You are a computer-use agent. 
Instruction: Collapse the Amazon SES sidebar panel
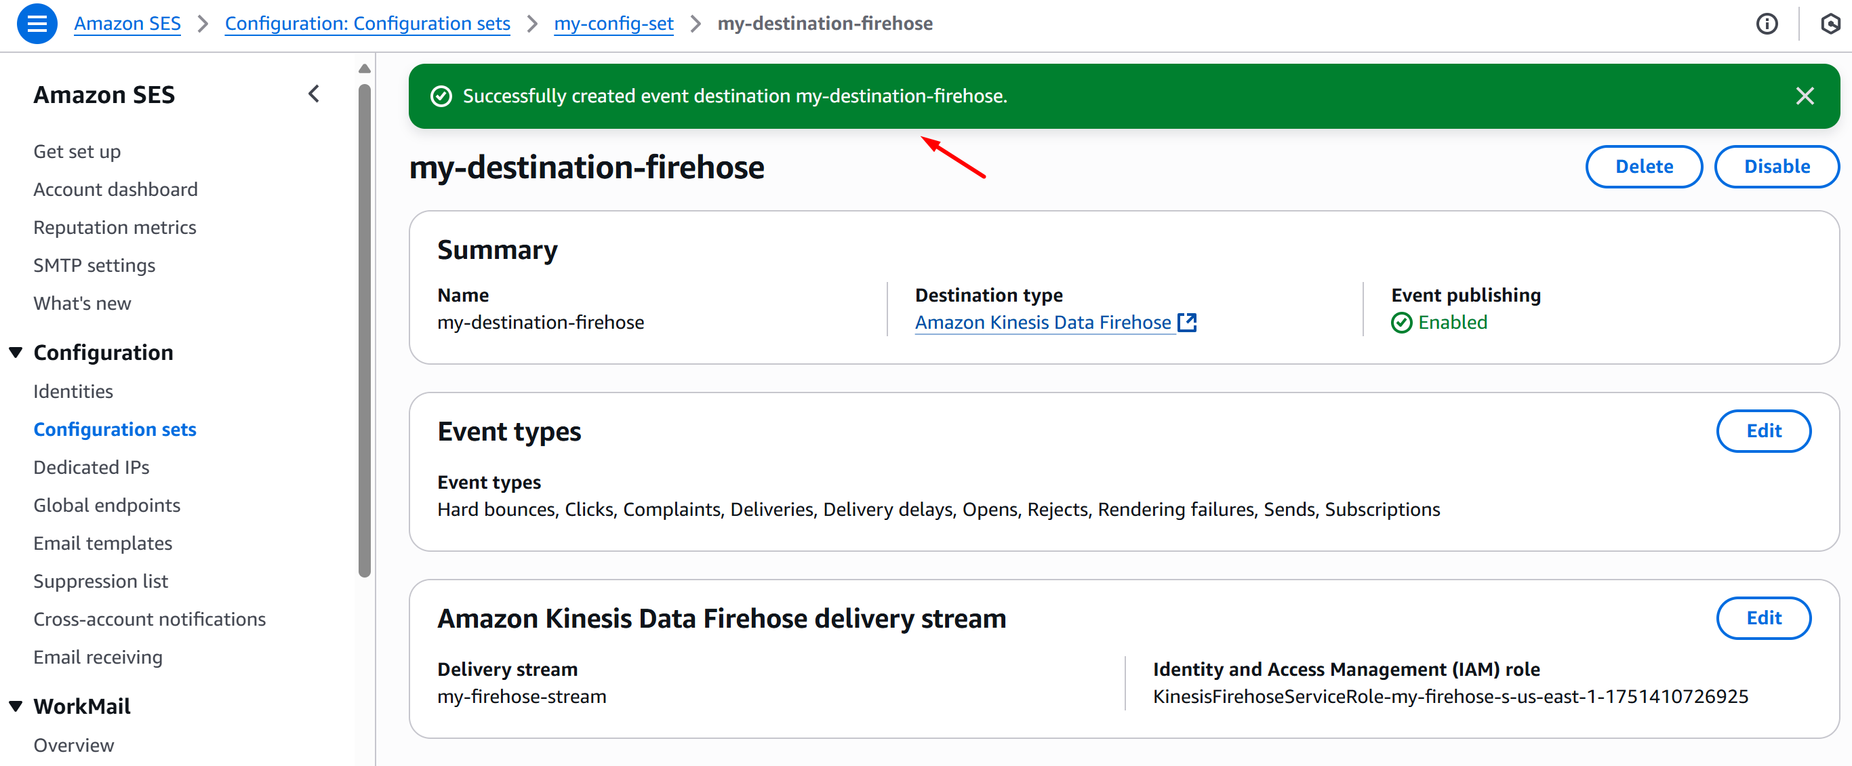314,94
